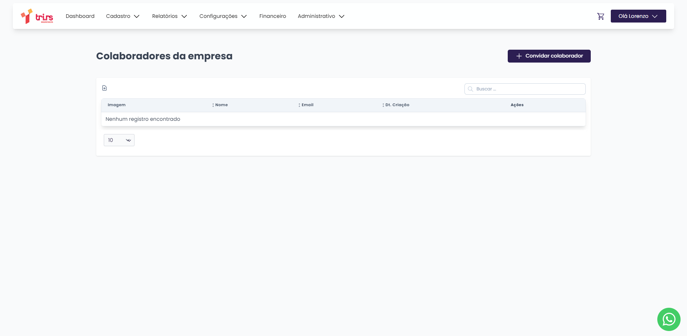
Task: Expand the Administrativo menu
Action: pyautogui.click(x=321, y=16)
